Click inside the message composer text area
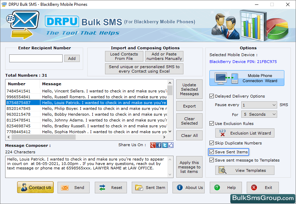296x204 pixels. 87,167
